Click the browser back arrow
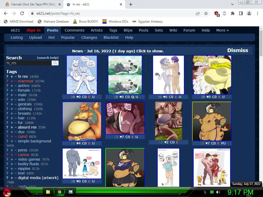Viewport: 263px width, 197px height. tap(6, 13)
